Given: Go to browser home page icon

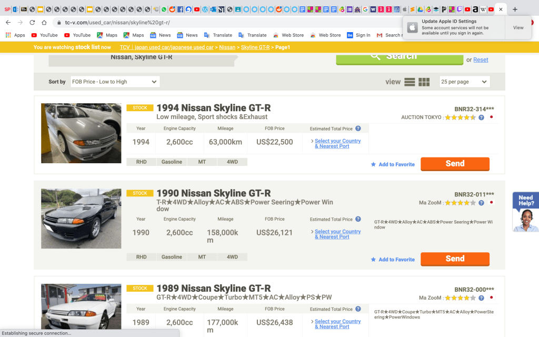Looking at the screenshot, I should coord(44,23).
